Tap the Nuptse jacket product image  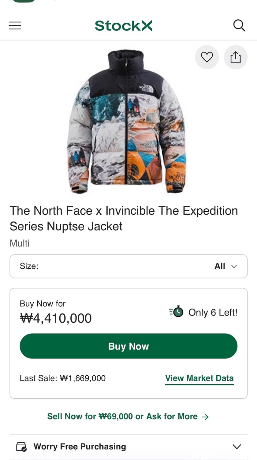126,121
